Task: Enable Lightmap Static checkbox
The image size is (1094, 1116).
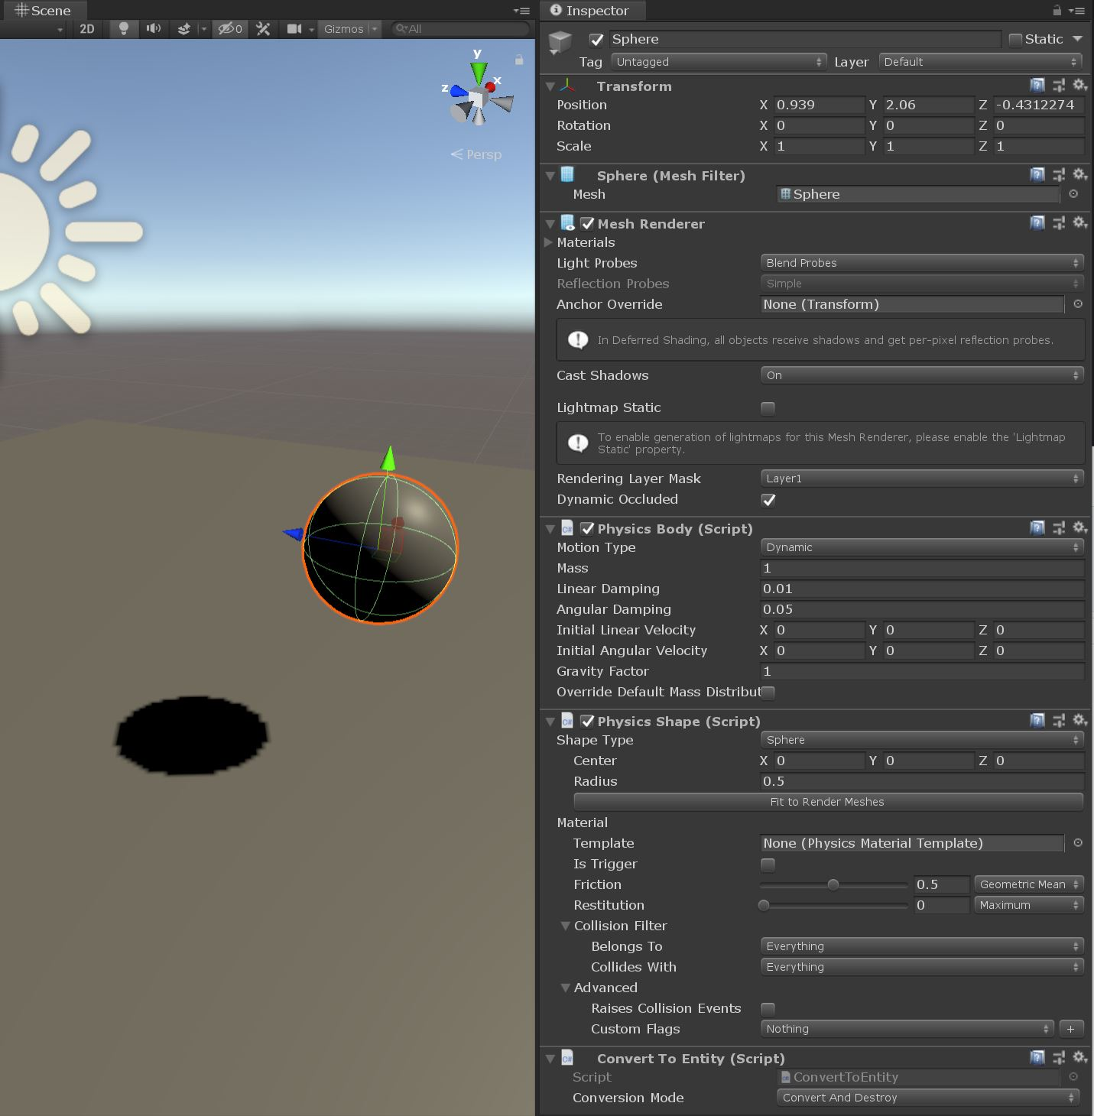Action: pos(768,408)
